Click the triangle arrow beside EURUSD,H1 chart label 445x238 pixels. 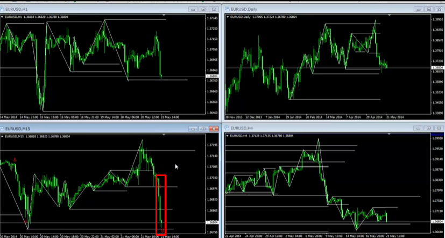tap(2, 17)
